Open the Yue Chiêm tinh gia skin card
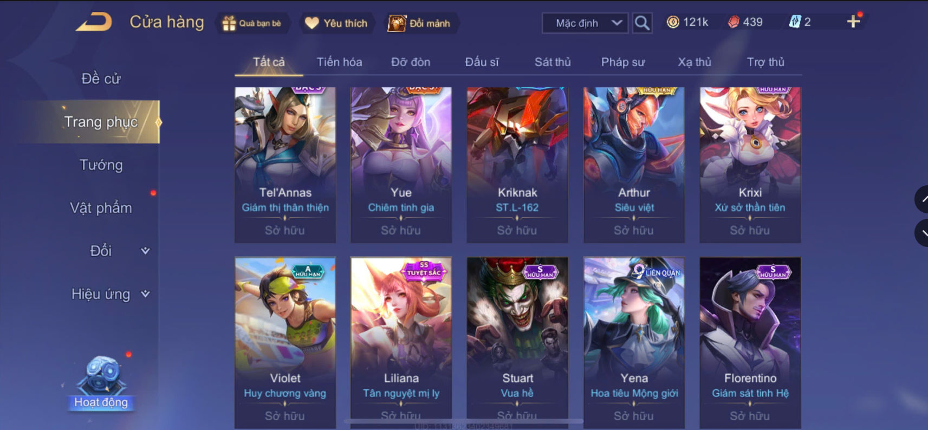Image resolution: width=928 pixels, height=430 pixels. point(401,165)
